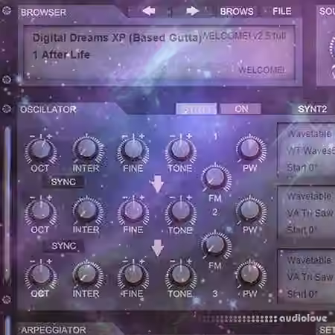Click the oscillator 2 FINE knob
335x335 pixels.
point(133,211)
